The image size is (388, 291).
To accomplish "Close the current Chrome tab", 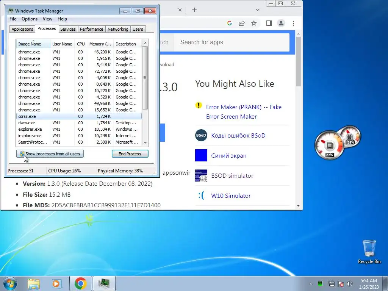I will 180,10.
